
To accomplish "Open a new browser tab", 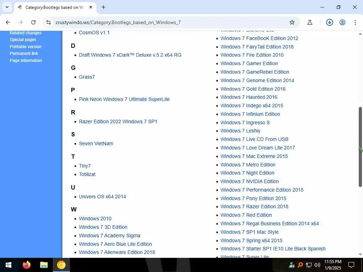I will [x=104, y=7].
